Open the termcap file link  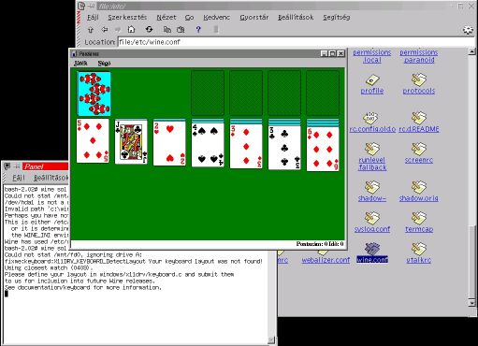point(419,229)
